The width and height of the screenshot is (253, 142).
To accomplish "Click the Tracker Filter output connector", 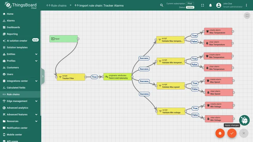I will click(x=85, y=77).
